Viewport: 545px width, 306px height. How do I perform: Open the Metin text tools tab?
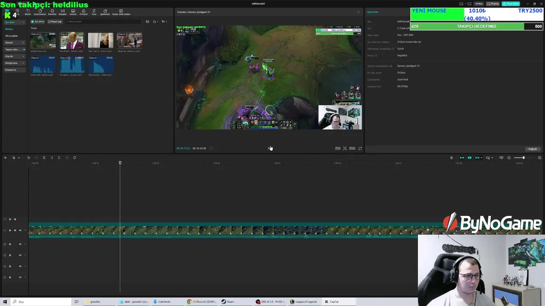click(28, 12)
